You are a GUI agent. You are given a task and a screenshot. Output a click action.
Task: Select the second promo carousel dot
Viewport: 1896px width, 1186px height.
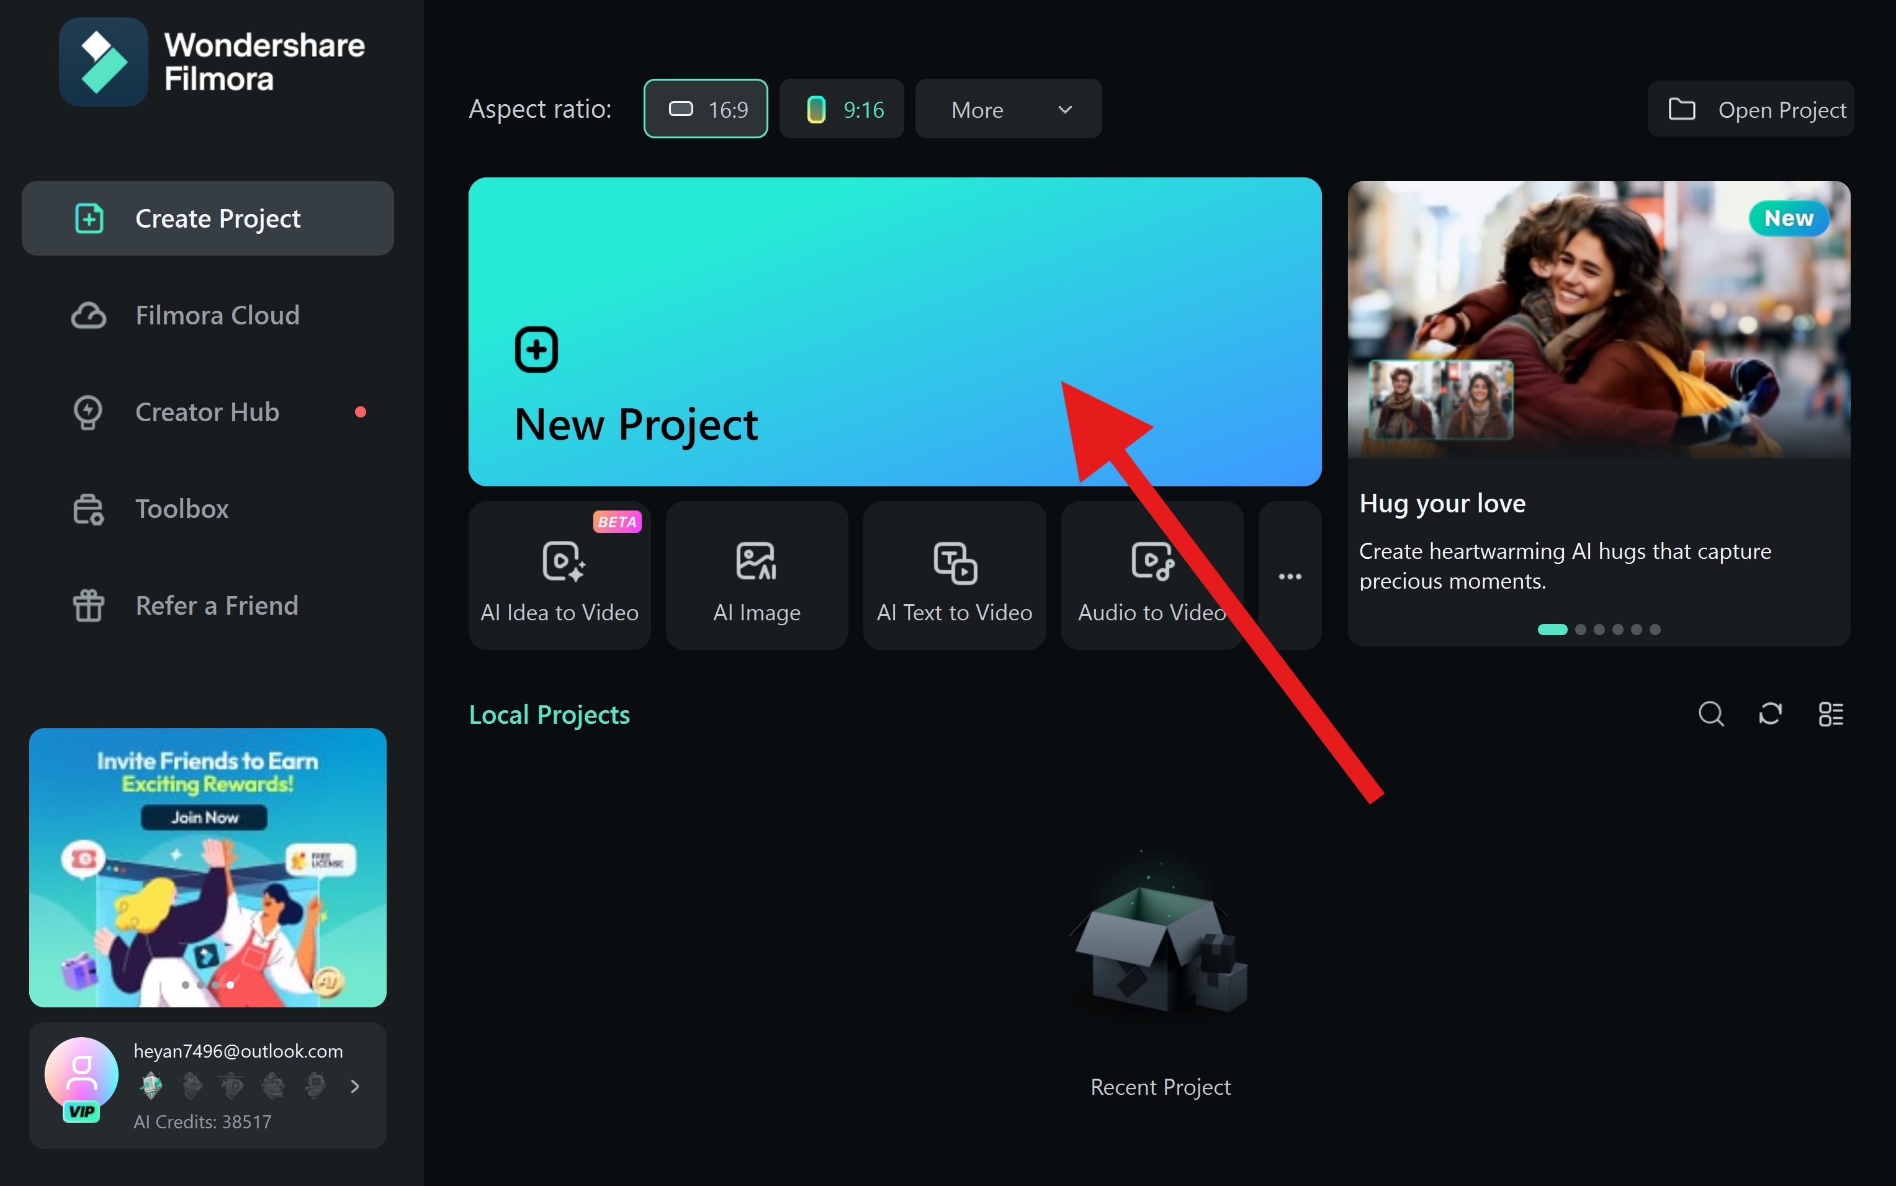[x=1581, y=629]
